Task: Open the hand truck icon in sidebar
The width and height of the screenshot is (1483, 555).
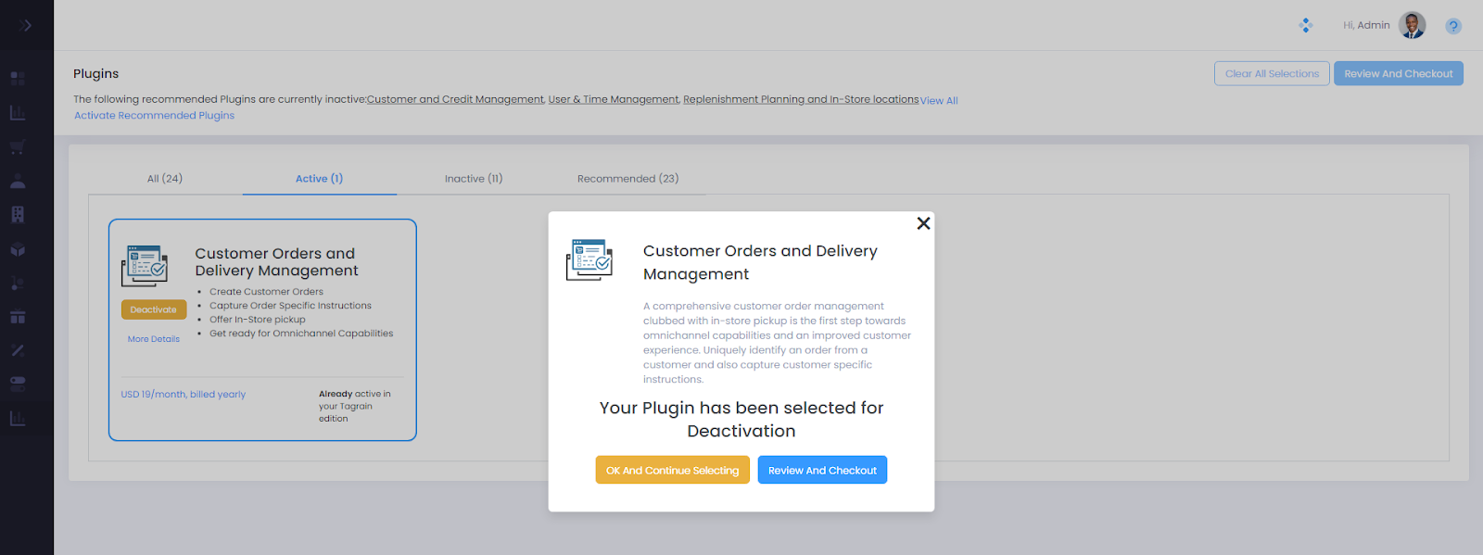Action: pyautogui.click(x=18, y=283)
